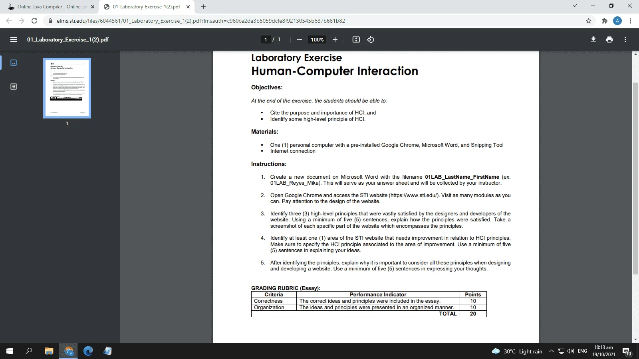Select the 01_Laboratory_Exercise_1(2).pdf tab
This screenshot has width=639, height=359.
point(147,7)
